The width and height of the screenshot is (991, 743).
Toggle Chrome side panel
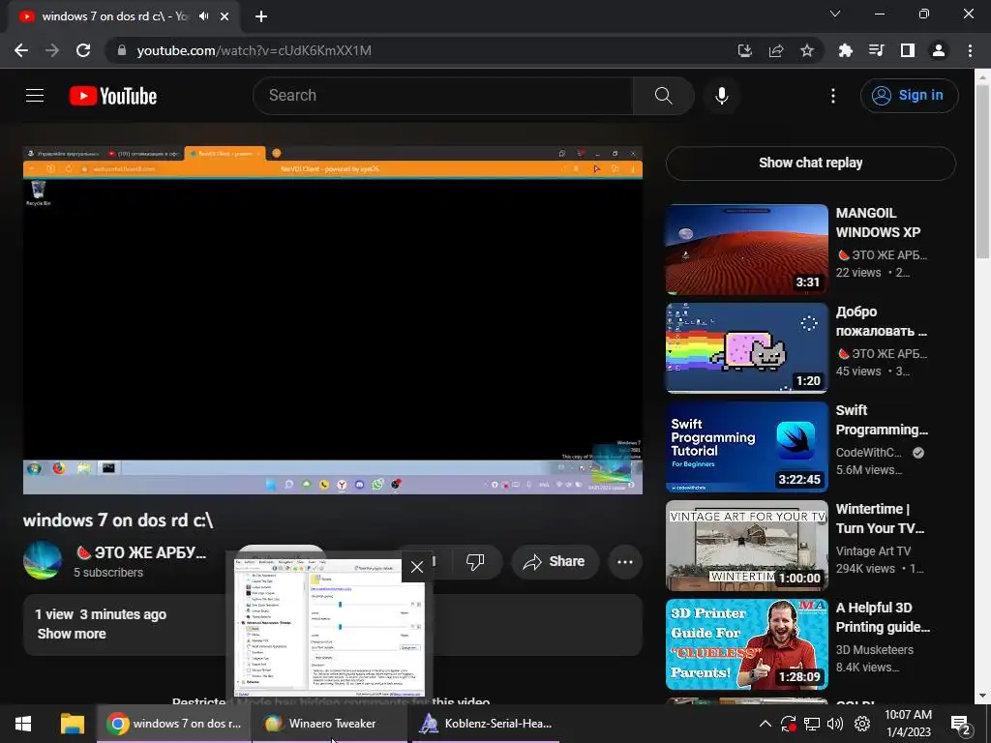click(x=908, y=50)
